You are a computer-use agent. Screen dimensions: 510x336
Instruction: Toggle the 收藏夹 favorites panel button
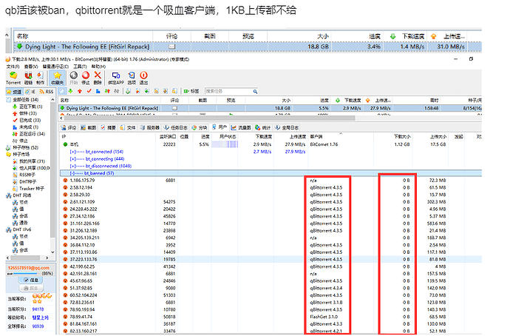(57, 77)
